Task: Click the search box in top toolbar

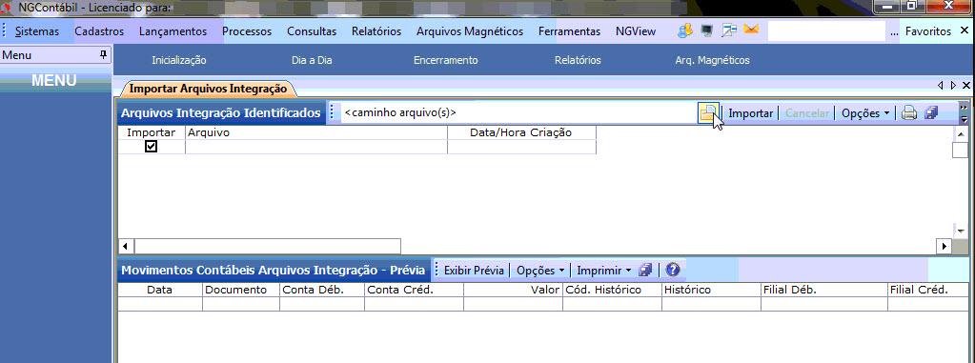Action: pos(825,31)
